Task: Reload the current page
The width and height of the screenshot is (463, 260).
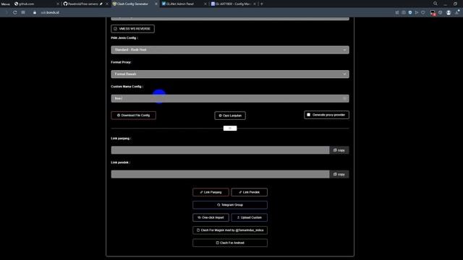Action: click(14, 12)
